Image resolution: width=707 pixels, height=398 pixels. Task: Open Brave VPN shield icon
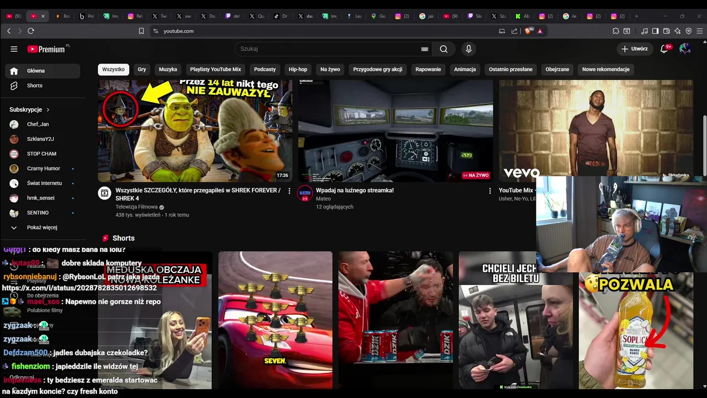pyautogui.click(x=689, y=31)
